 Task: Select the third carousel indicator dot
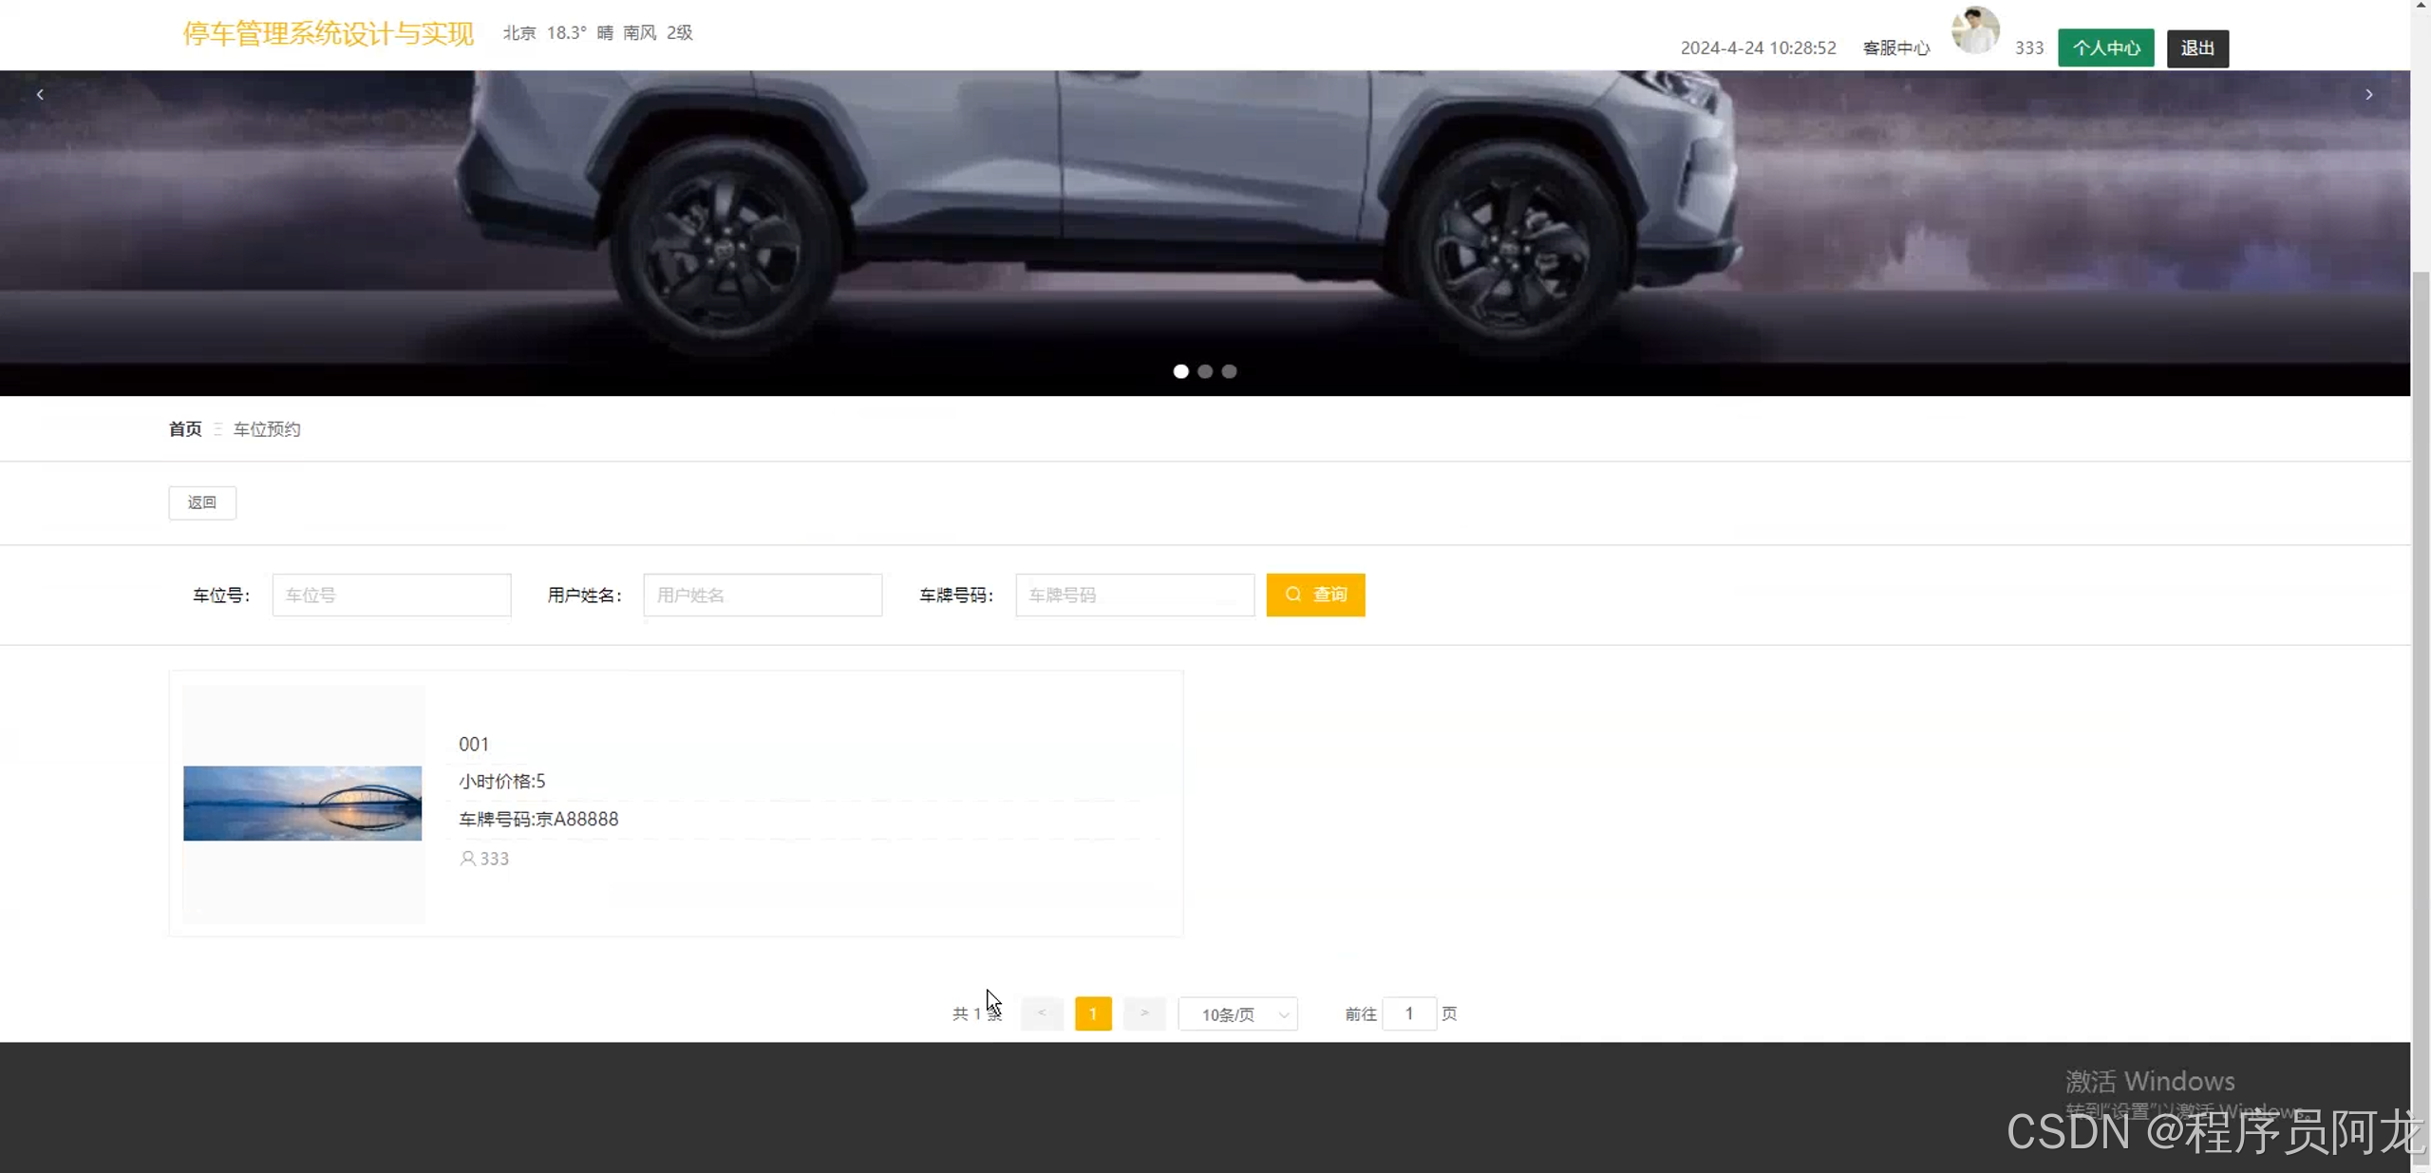(1229, 371)
